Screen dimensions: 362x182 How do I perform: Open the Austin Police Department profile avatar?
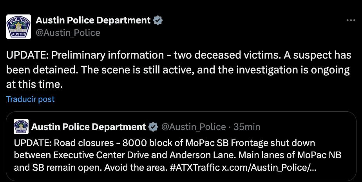tap(18, 27)
